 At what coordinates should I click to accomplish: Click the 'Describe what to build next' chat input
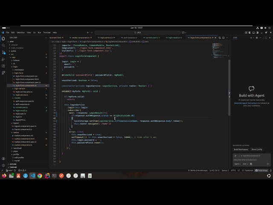[245, 160]
